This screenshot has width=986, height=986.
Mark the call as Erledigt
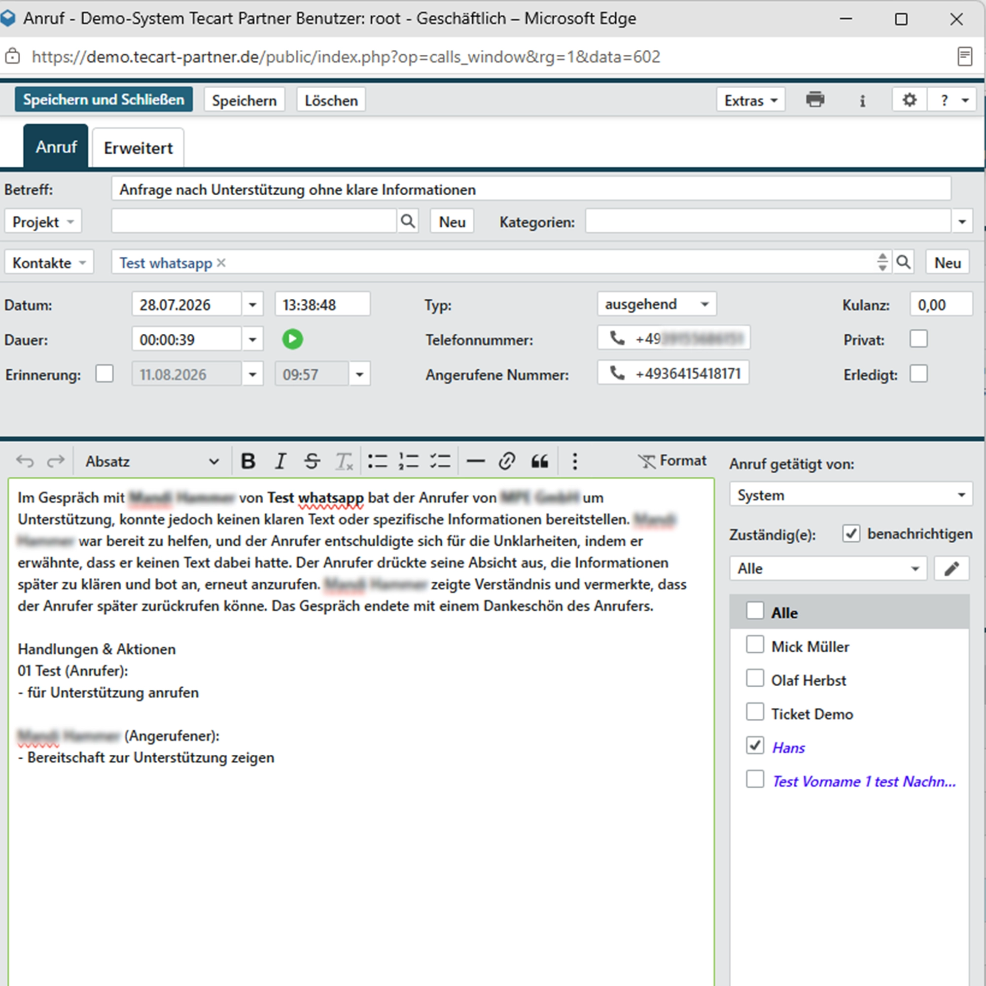click(918, 374)
